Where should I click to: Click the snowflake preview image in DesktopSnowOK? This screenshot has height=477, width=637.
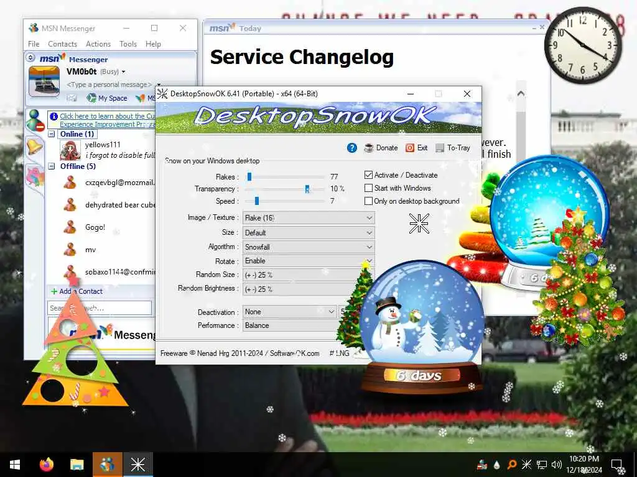pyautogui.click(x=419, y=224)
